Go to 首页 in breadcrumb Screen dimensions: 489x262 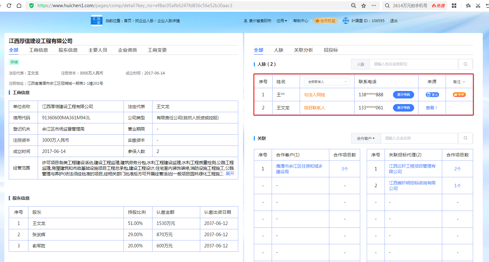128,21
